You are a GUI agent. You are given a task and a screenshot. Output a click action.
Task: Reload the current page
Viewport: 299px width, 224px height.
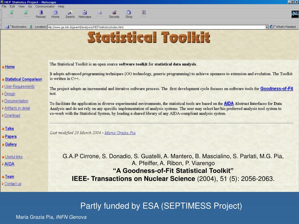[41, 14]
